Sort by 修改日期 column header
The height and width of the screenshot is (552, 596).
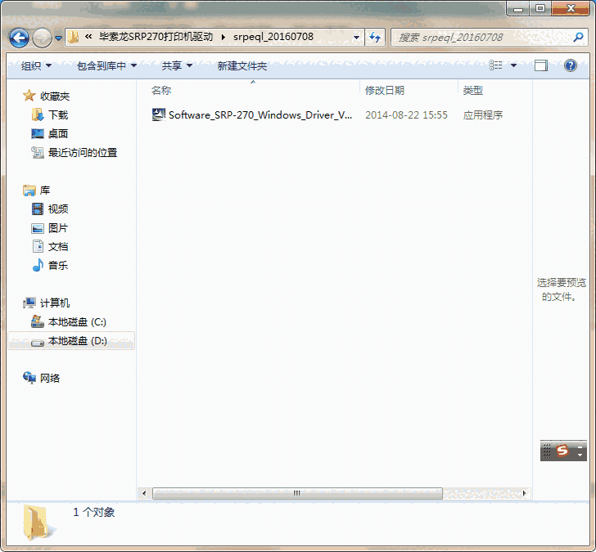385,90
